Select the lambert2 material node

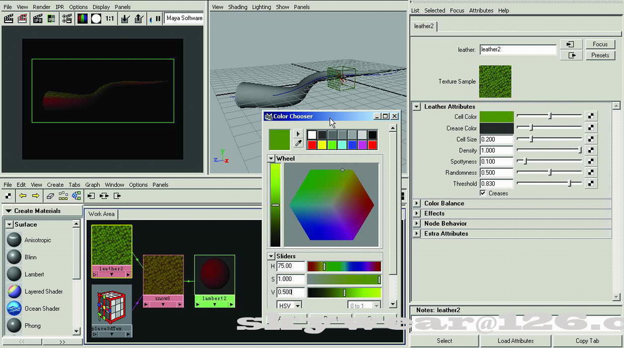(x=215, y=281)
